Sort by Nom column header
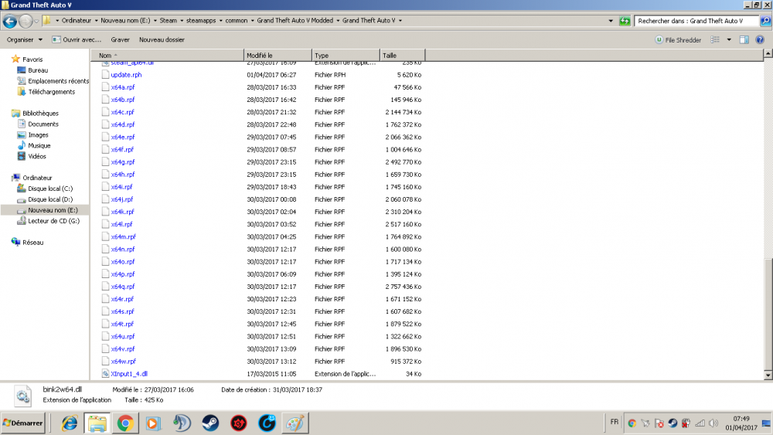Viewport: 773px width, 435px height. [167, 56]
